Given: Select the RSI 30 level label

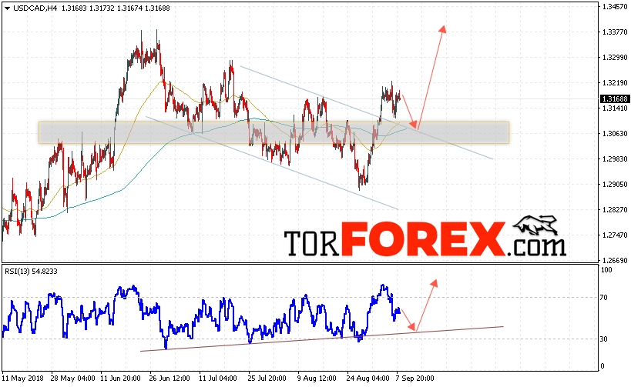Looking at the screenshot, I should point(603,339).
